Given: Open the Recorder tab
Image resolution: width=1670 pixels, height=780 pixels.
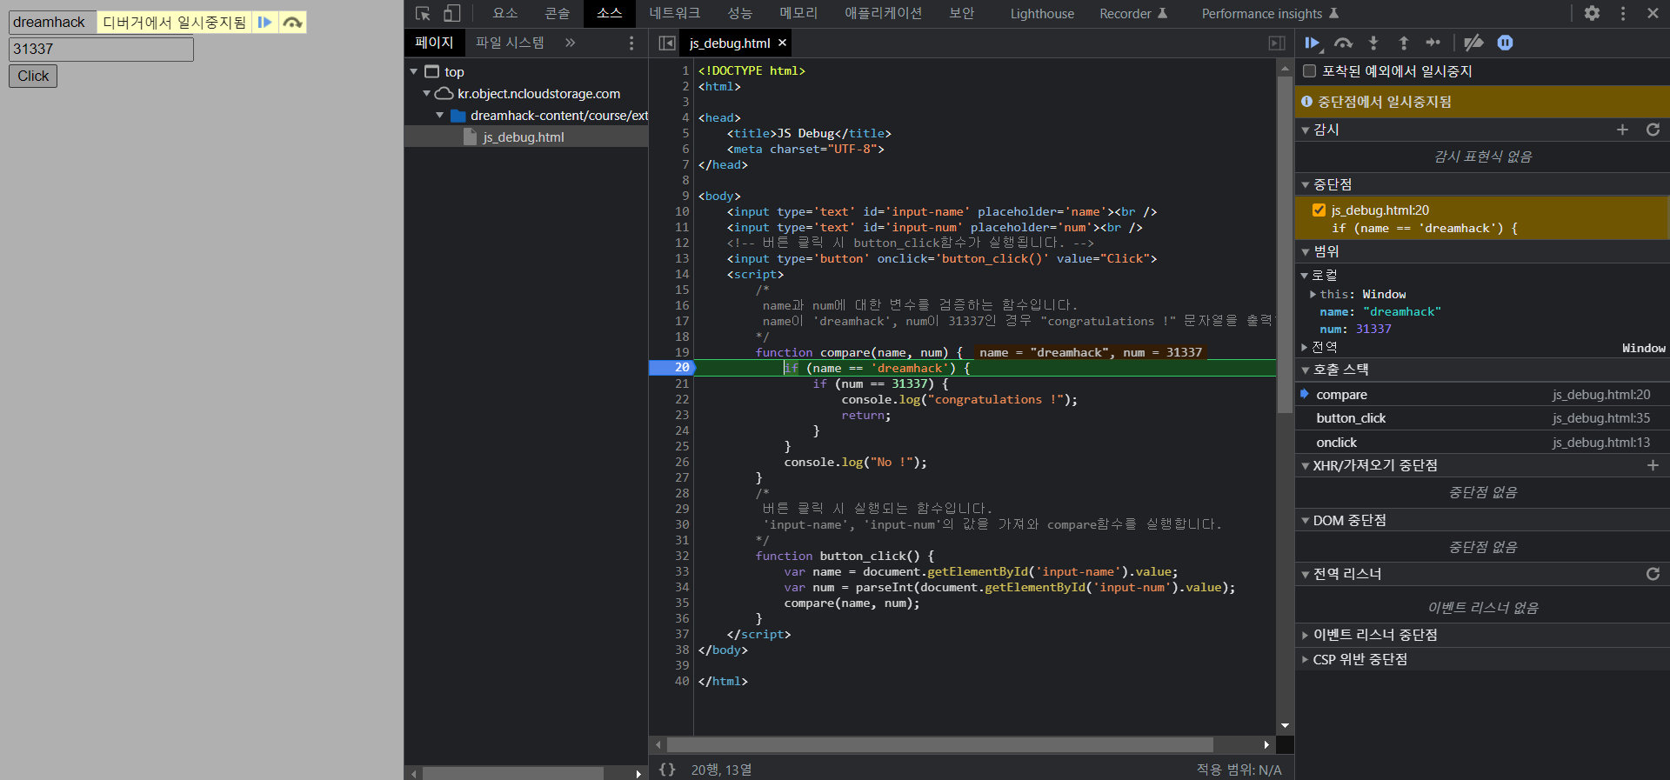Looking at the screenshot, I should [1133, 13].
